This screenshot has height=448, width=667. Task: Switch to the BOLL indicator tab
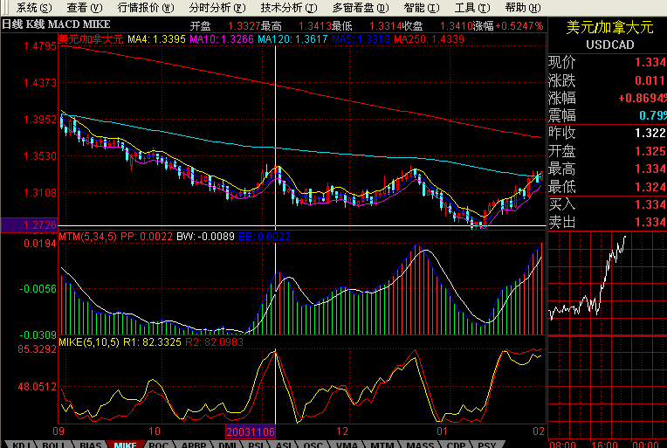[53, 445]
